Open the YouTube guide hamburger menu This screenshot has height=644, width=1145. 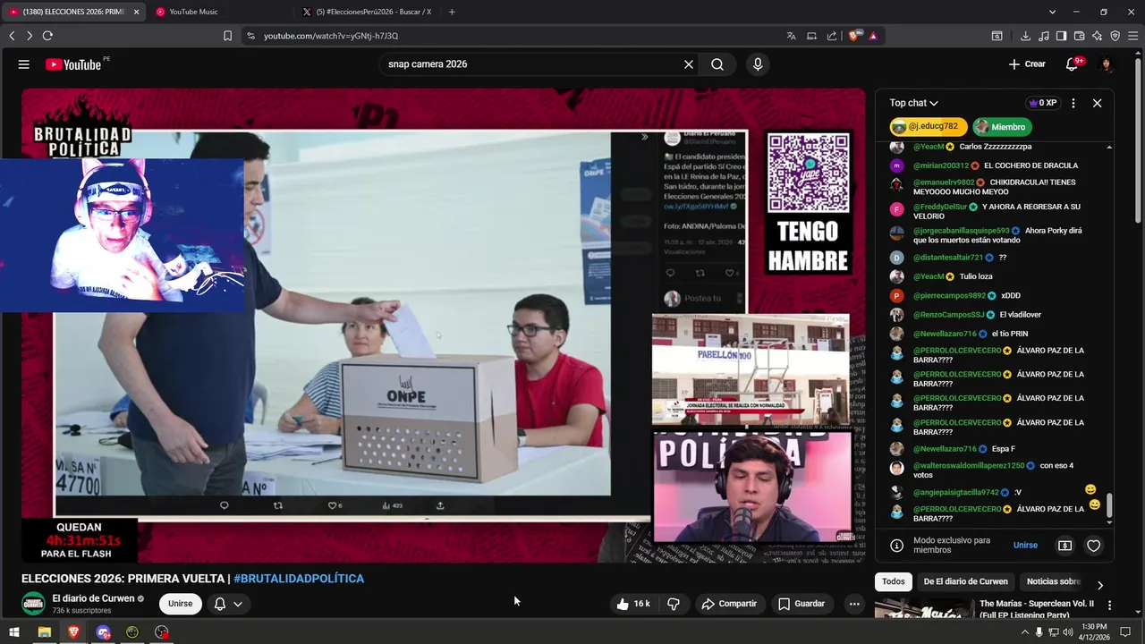(24, 64)
